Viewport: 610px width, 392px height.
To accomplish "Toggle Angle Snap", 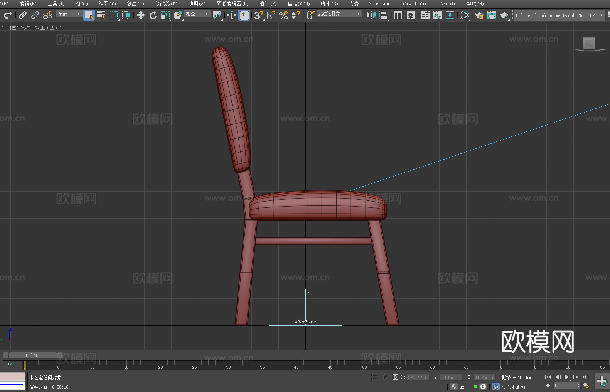I will click(271, 15).
